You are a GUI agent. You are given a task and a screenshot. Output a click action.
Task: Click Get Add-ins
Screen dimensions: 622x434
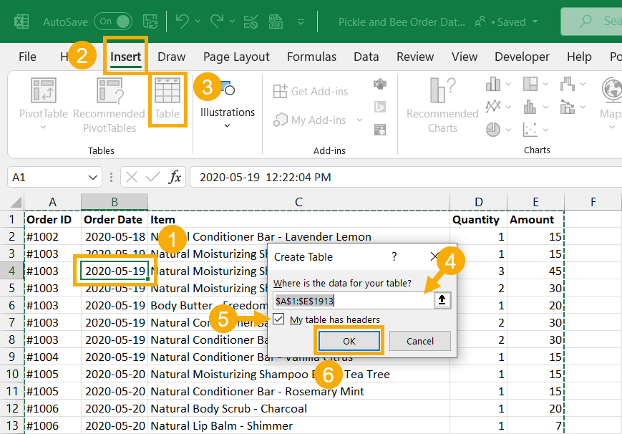pos(311,92)
